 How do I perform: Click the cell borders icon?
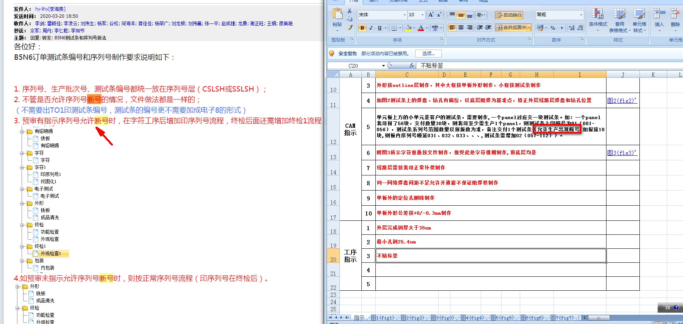pos(394,28)
